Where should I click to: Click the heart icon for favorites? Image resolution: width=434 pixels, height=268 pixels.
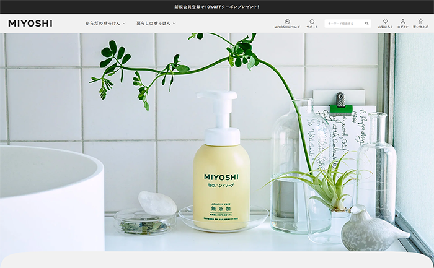tap(385, 21)
